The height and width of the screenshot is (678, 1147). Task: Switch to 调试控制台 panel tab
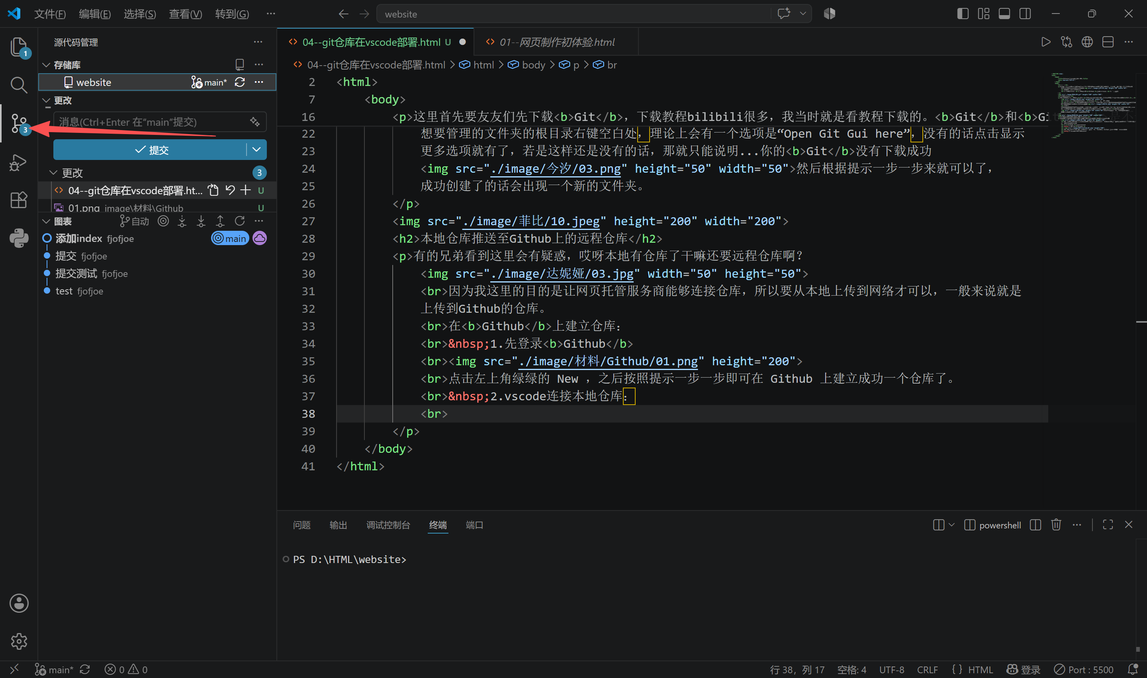tap(388, 525)
